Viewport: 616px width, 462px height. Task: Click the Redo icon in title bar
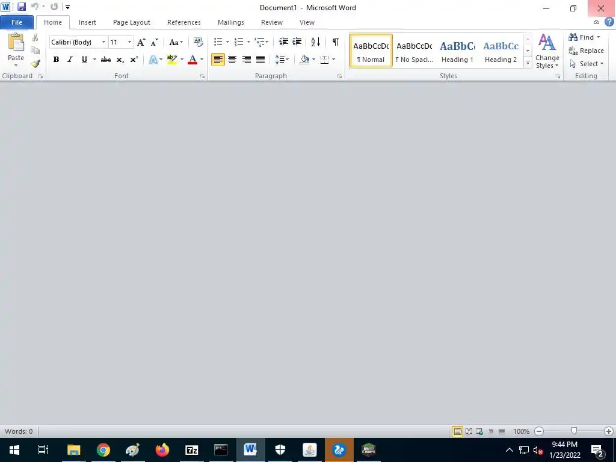coord(54,7)
